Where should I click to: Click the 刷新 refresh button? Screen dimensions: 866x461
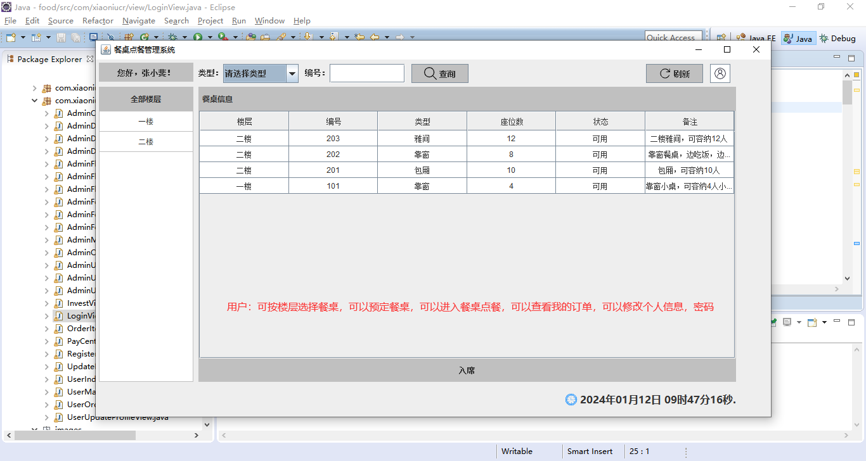pos(675,73)
